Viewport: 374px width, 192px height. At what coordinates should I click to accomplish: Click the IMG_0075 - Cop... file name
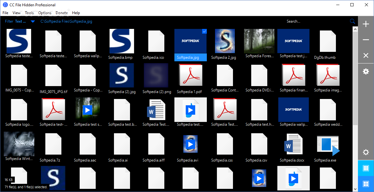pyautogui.click(x=20, y=90)
